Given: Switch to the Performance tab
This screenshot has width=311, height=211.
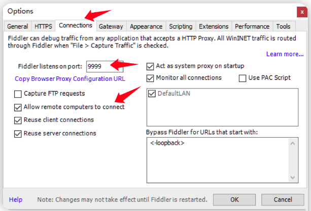Looking at the screenshot, I should pyautogui.click(x=252, y=26).
